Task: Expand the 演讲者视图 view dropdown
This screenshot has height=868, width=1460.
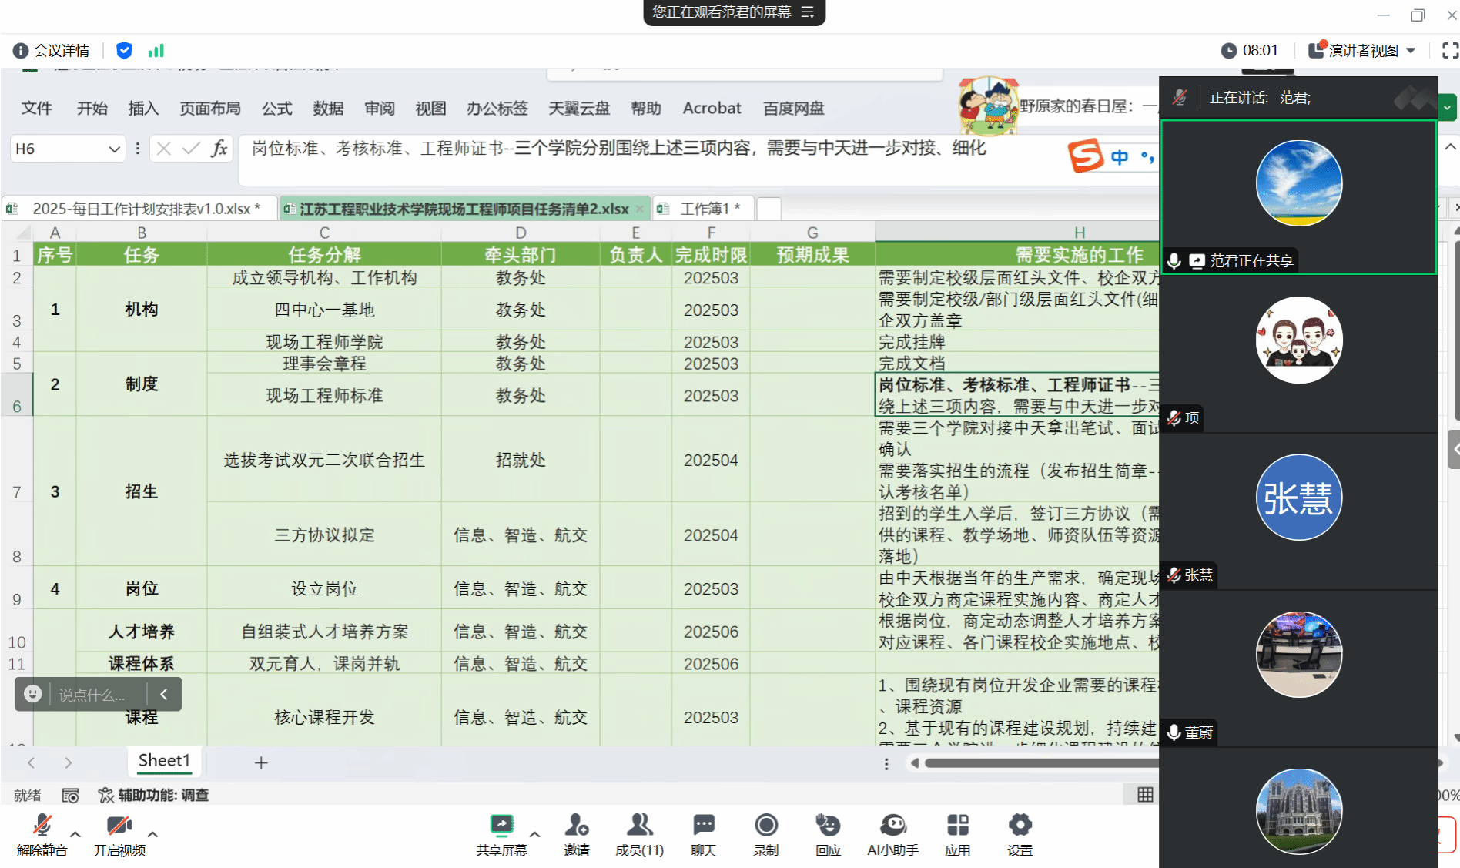Action: click(1363, 51)
